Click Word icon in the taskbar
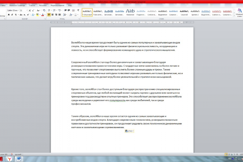Screen dimensions: 243x162 pyautogui.click(x=19, y=159)
